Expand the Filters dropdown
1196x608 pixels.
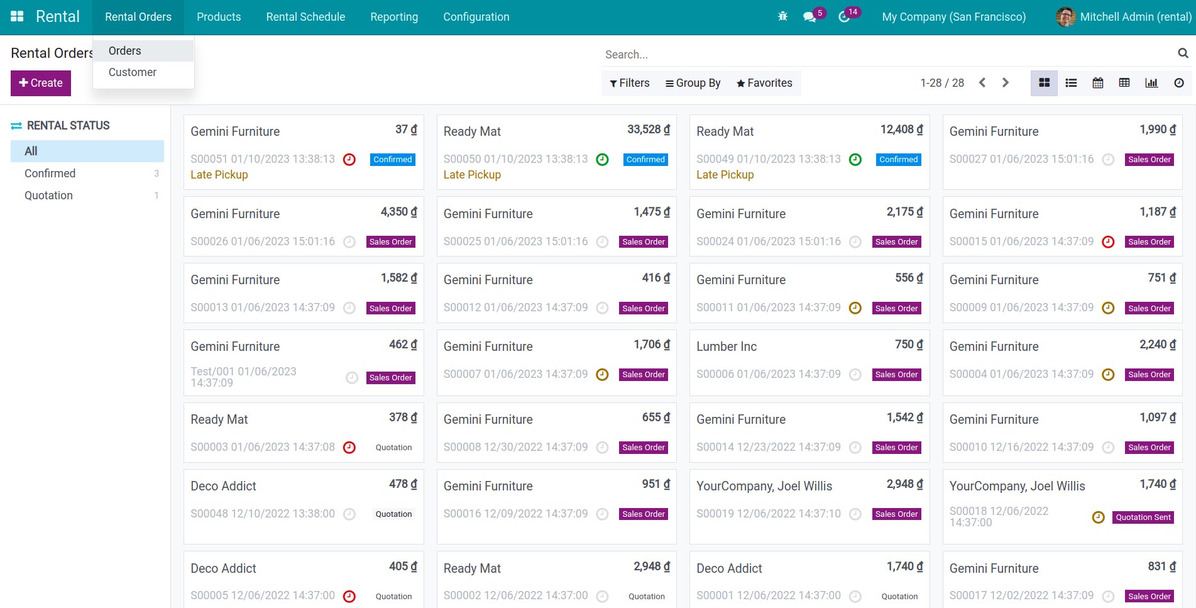(x=630, y=83)
